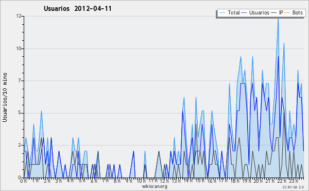Click the y-axis value 7

coord(20,81)
